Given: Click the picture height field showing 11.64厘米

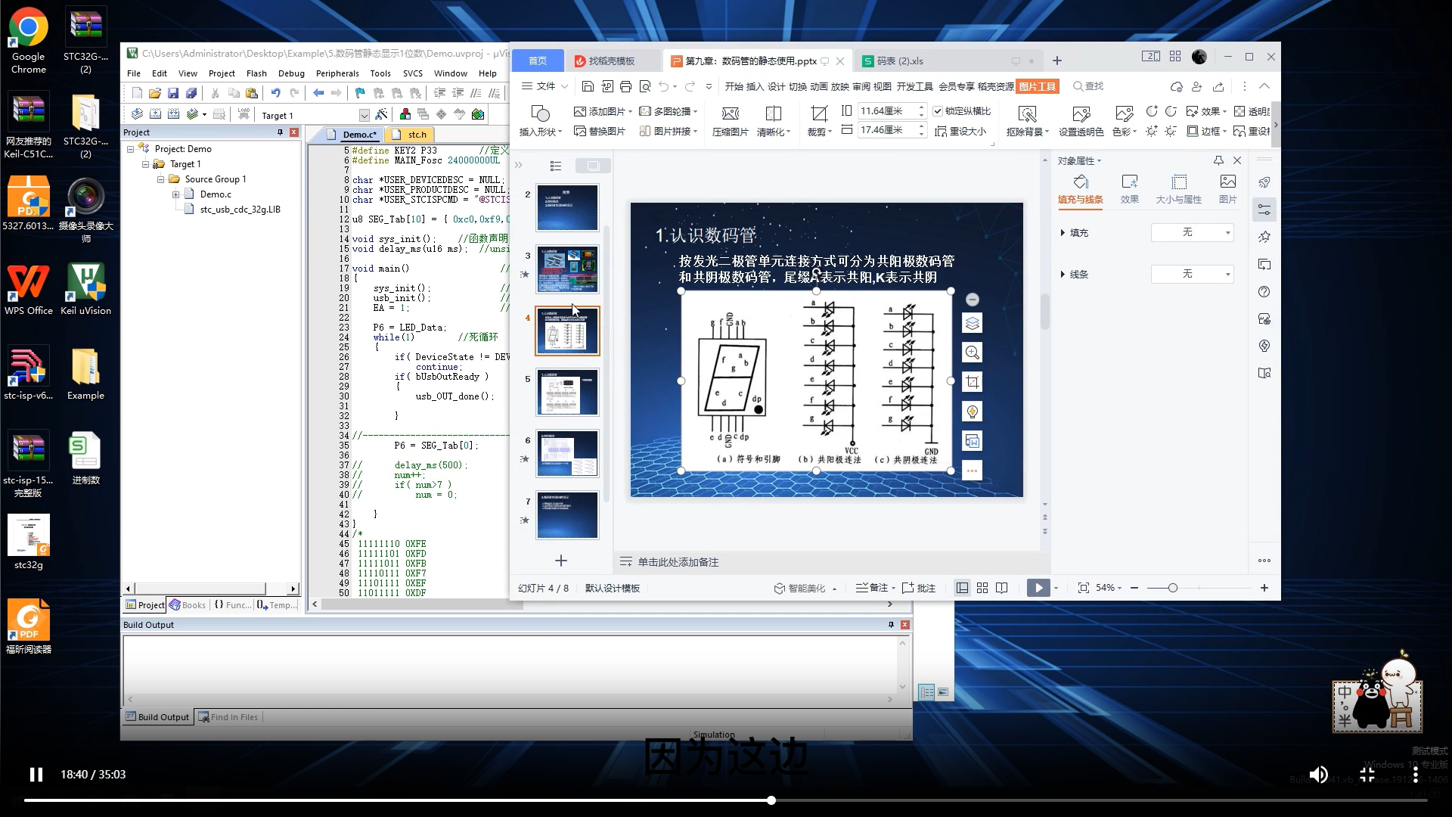Looking at the screenshot, I should pyautogui.click(x=892, y=111).
